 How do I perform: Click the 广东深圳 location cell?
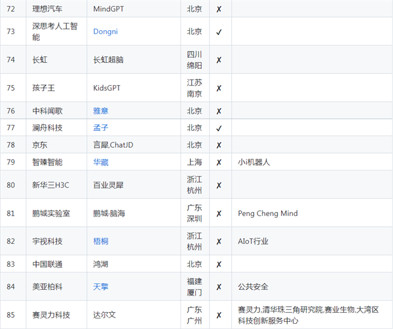(195, 213)
